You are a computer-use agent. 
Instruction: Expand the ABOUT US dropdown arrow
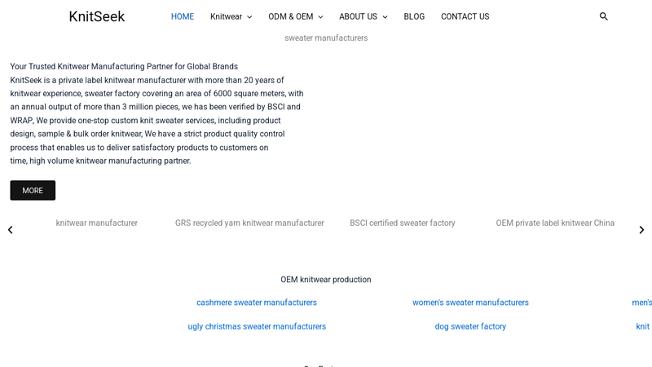[385, 17]
